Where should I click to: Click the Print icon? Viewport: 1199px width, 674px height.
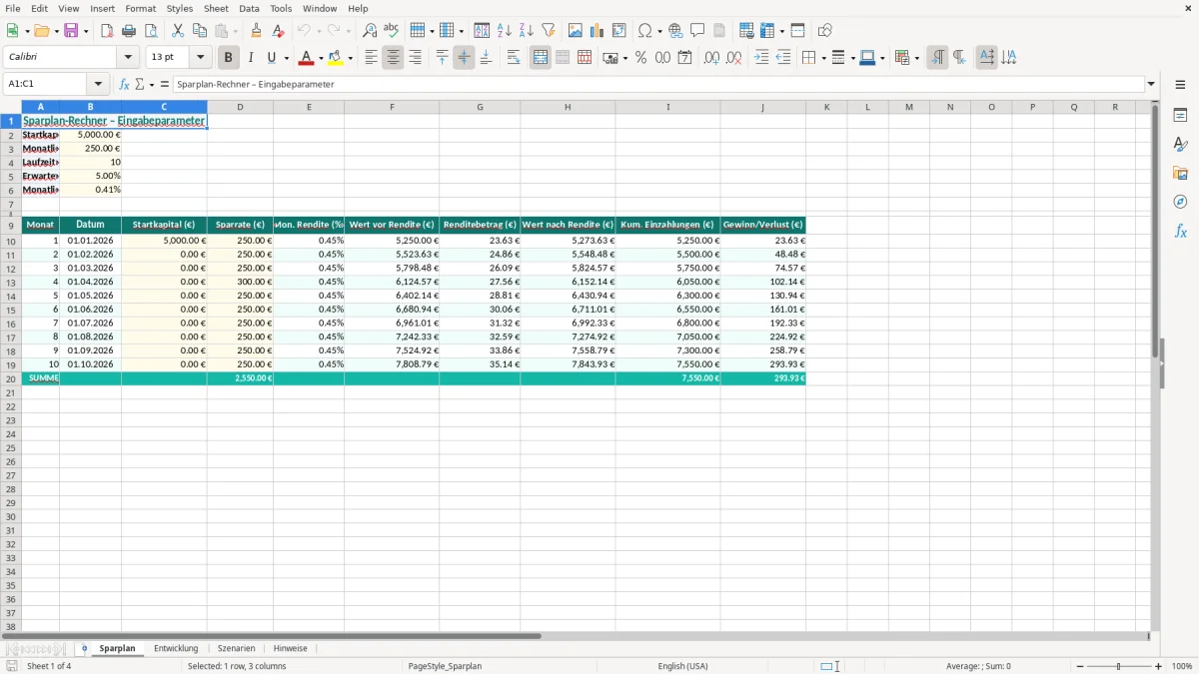point(129,31)
